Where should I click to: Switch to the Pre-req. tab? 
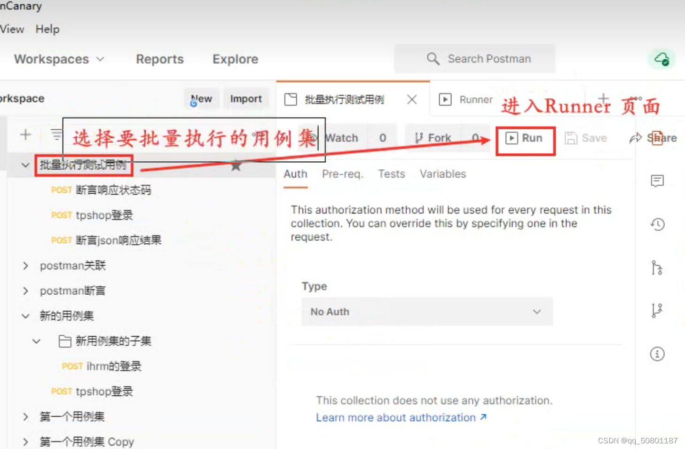point(343,174)
